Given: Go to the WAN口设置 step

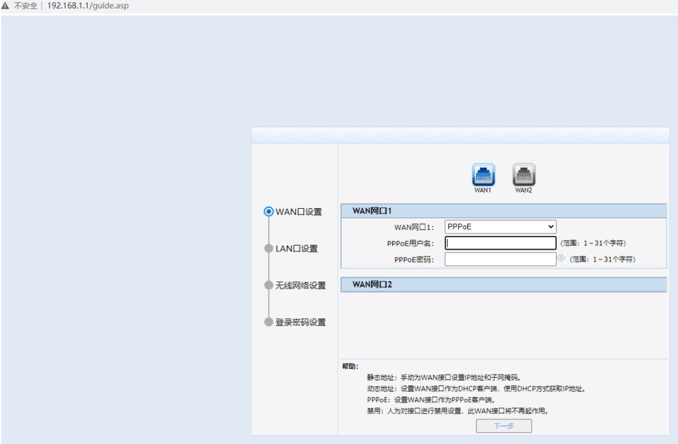Looking at the screenshot, I should (293, 211).
